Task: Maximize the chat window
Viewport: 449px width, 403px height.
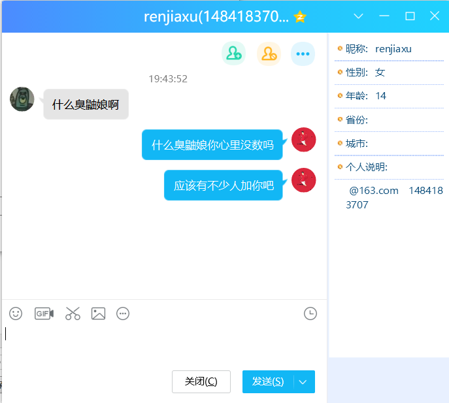Action: 410,16
